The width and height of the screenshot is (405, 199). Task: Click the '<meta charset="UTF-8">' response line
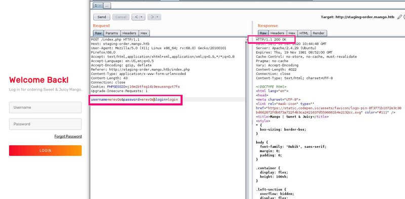click(278, 99)
